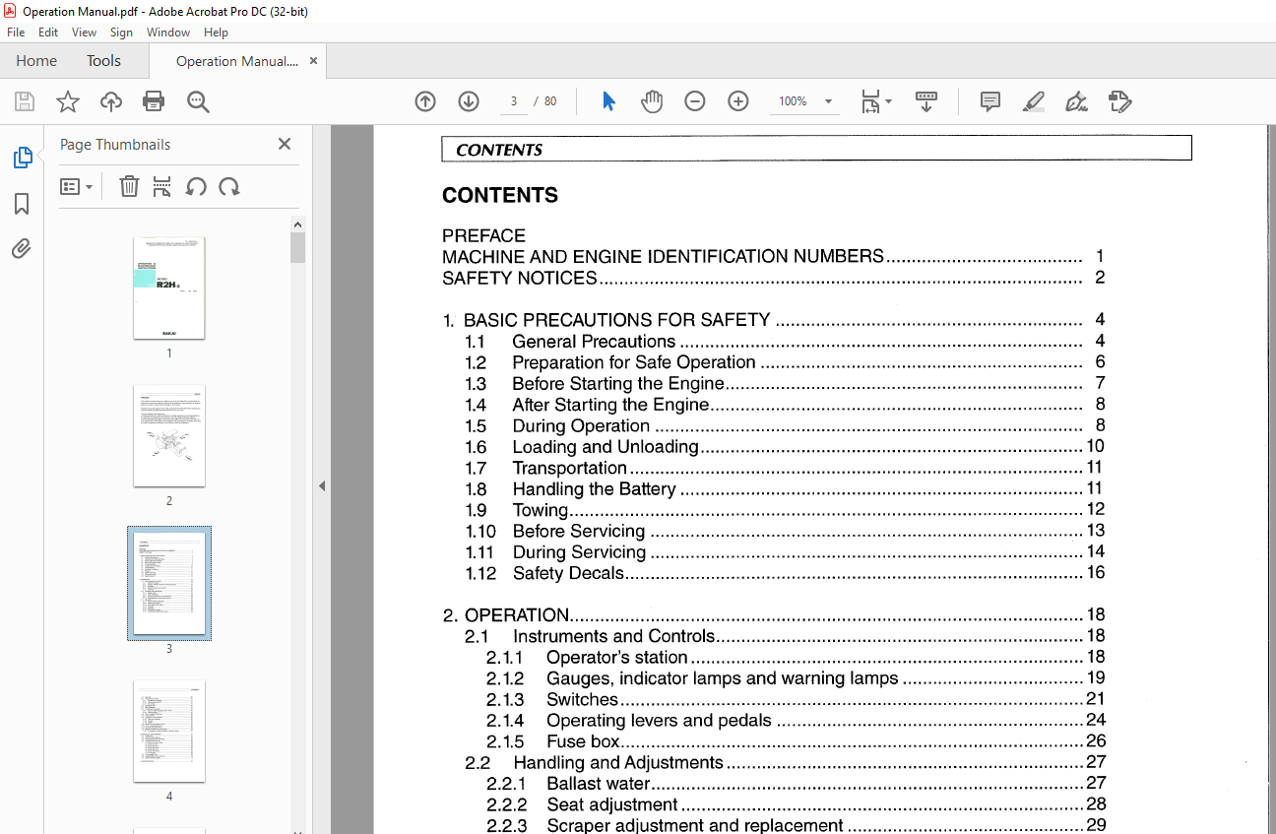Rotate page clockwise
The image size is (1276, 834).
point(229,186)
